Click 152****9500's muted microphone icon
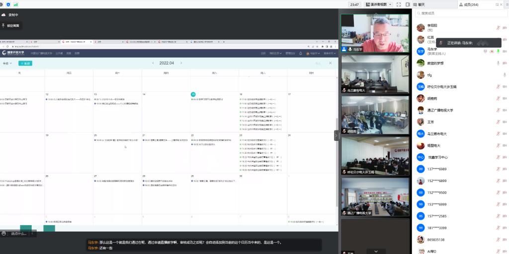509x254 pixels. (498, 192)
